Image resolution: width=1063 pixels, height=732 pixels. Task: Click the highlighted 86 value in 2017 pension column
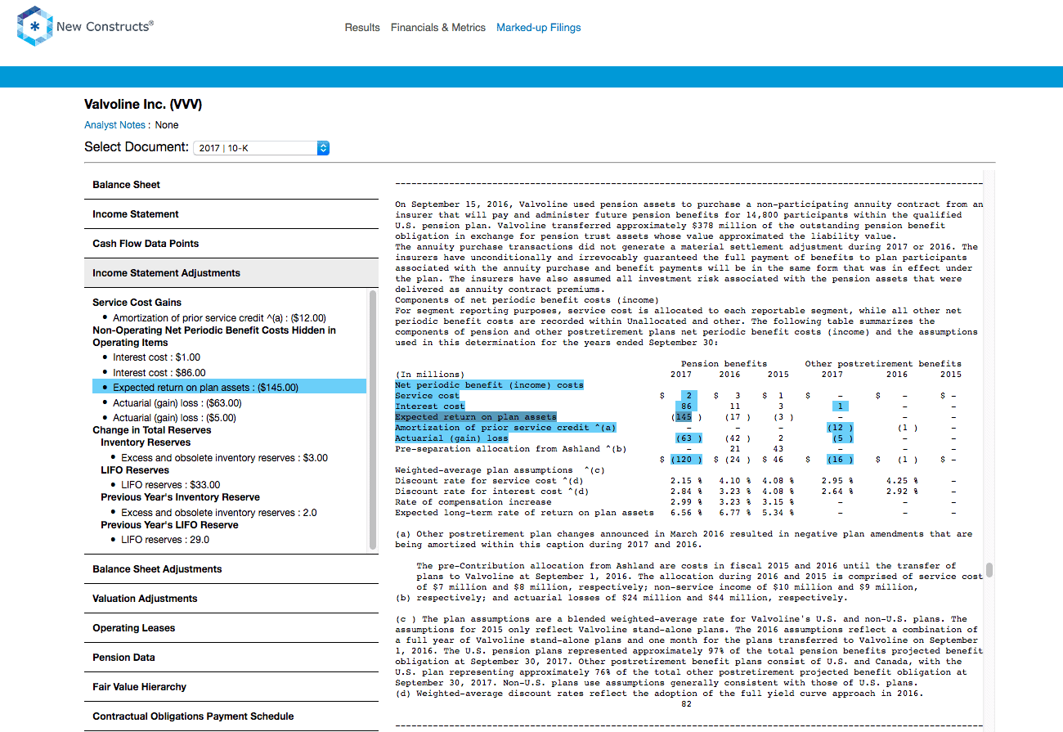[686, 406]
